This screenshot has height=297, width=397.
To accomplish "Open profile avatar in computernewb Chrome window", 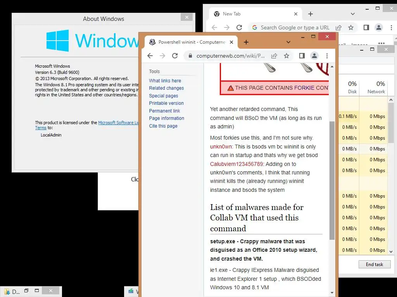I will coord(314,56).
